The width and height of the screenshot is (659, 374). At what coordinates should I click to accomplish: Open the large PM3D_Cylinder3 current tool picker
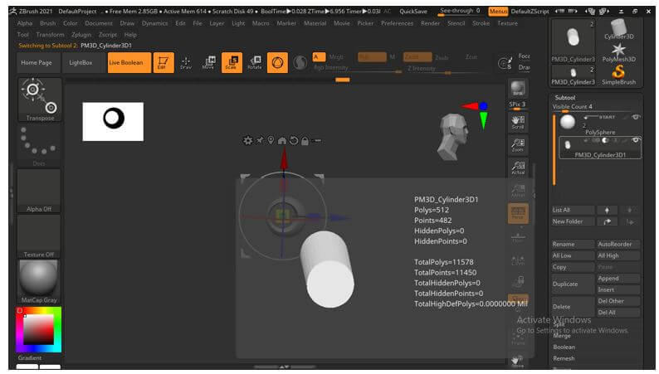(x=573, y=41)
